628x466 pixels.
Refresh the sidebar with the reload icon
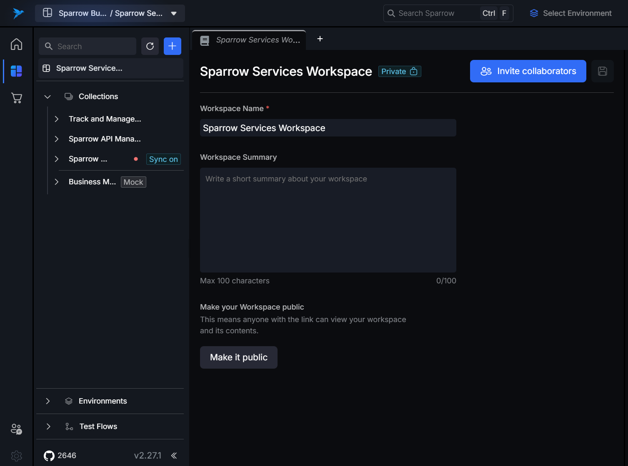click(x=150, y=46)
